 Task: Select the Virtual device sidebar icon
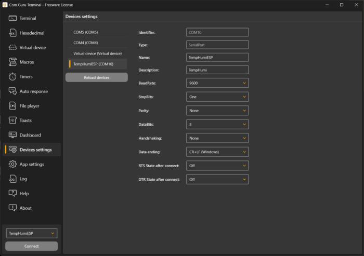point(12,47)
